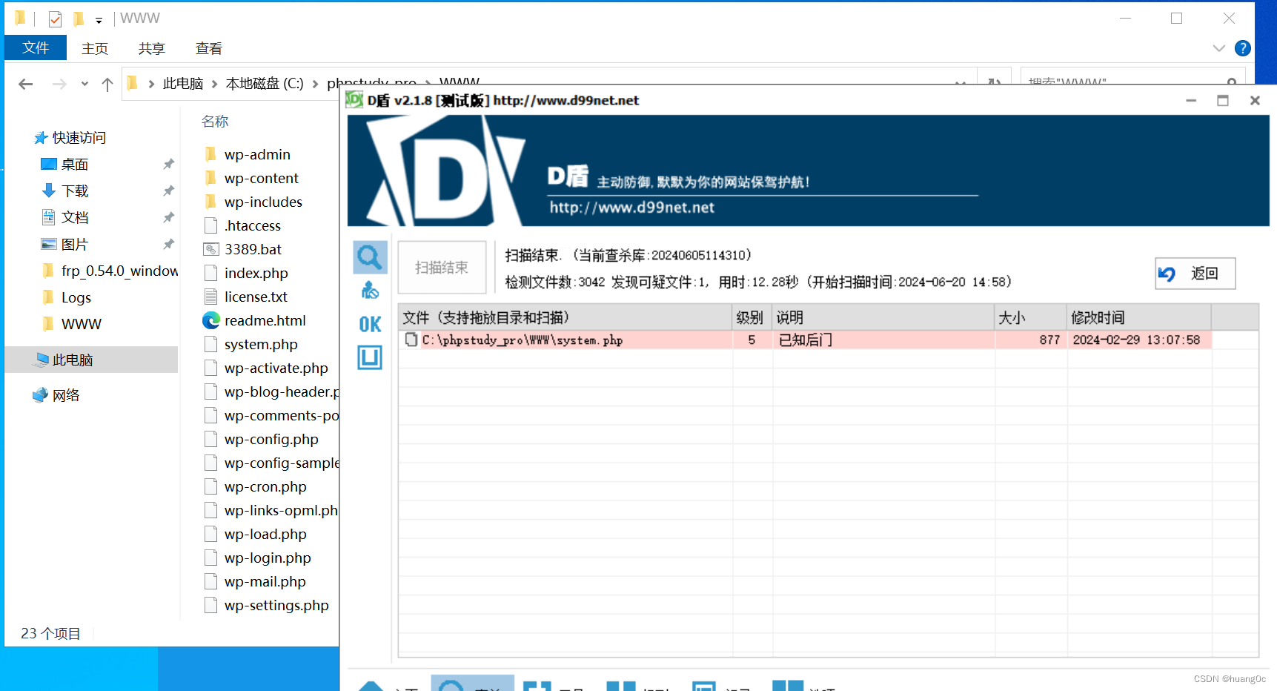The width and height of the screenshot is (1277, 691).
Task: Select the system.php scan result row
Action: (805, 340)
